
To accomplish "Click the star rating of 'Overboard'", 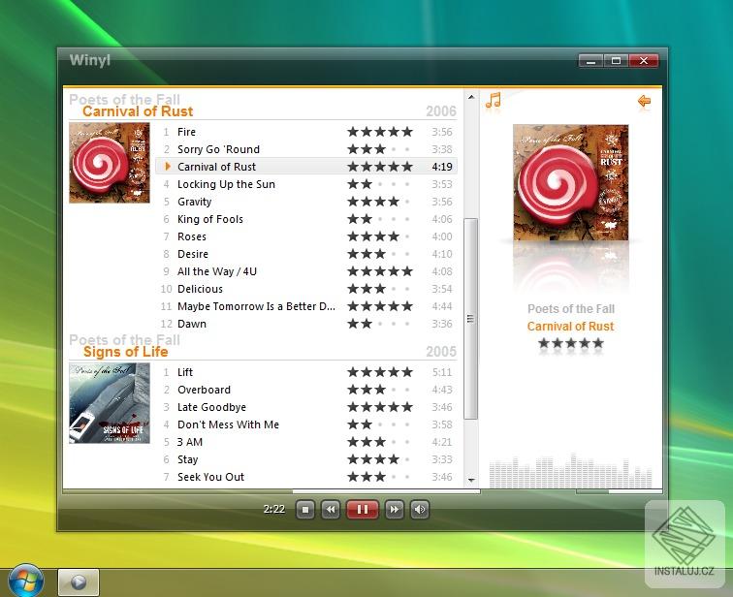I will tap(380, 390).
